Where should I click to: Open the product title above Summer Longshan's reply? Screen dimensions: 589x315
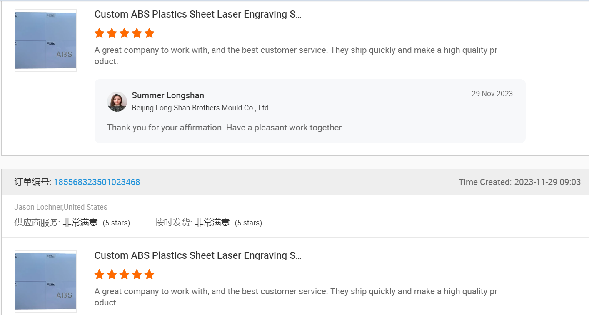point(197,14)
